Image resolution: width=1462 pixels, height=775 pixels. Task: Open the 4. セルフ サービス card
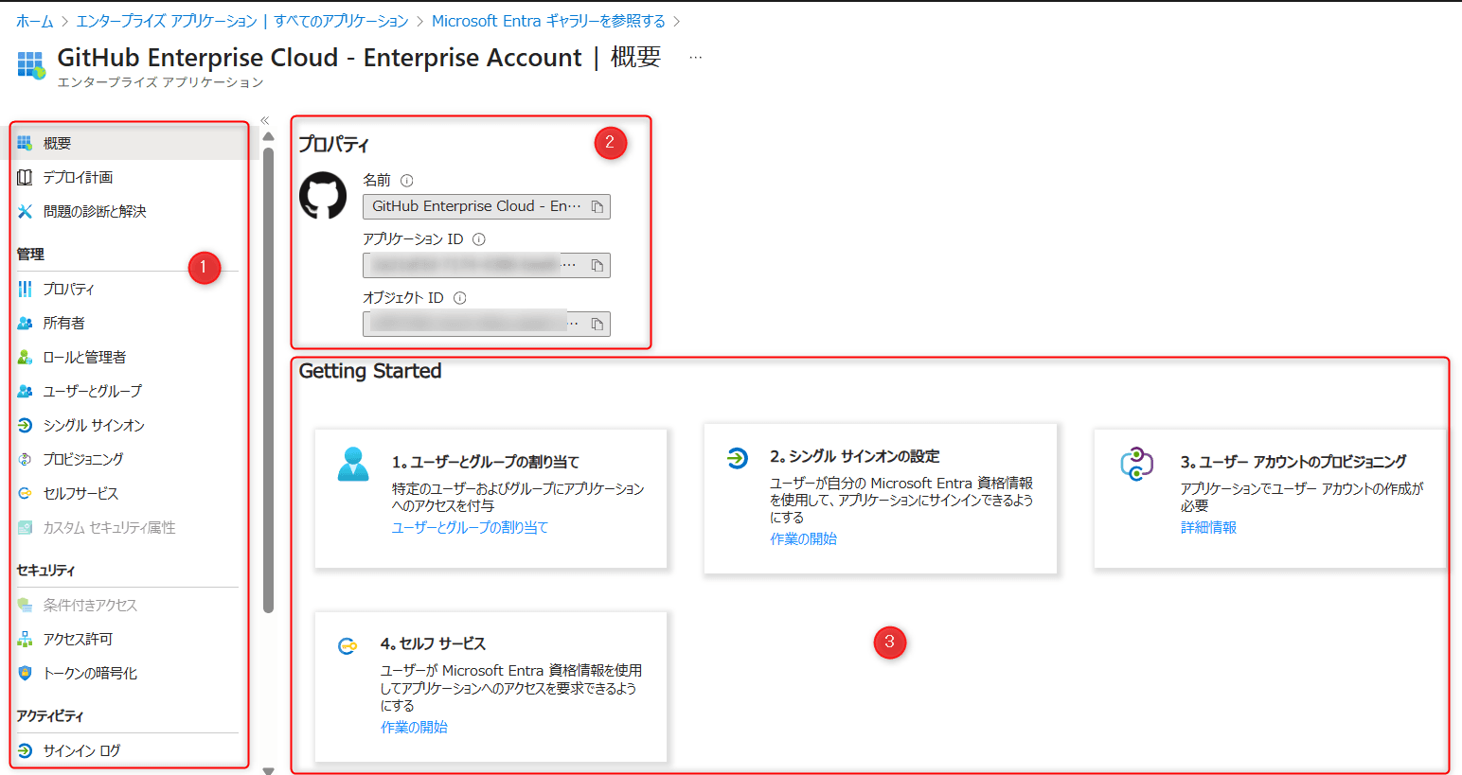pyautogui.click(x=490, y=686)
